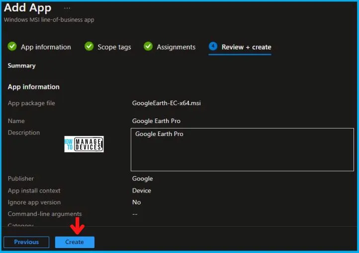Screen dimensions: 359x253
Task: Click the Publisher label
Action: 21,179
